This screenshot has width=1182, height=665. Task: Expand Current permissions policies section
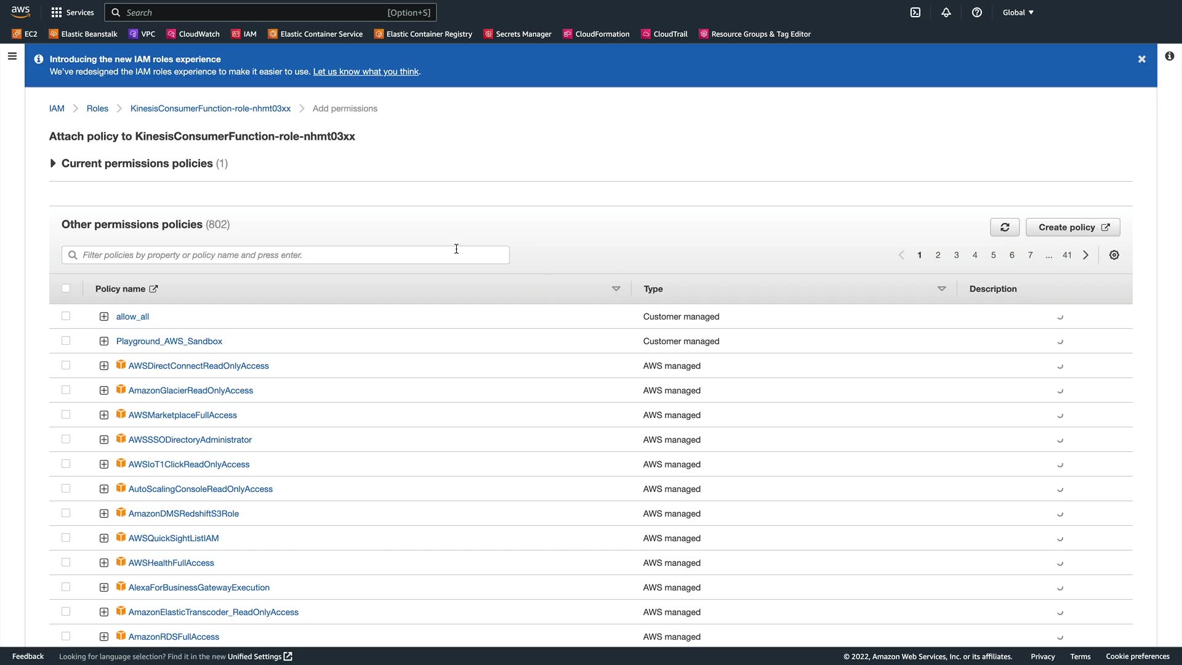(x=53, y=163)
